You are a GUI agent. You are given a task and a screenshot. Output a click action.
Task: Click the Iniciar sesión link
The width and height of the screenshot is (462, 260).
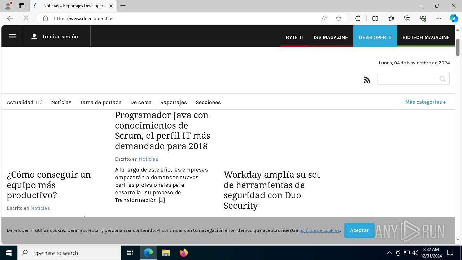[60, 36]
